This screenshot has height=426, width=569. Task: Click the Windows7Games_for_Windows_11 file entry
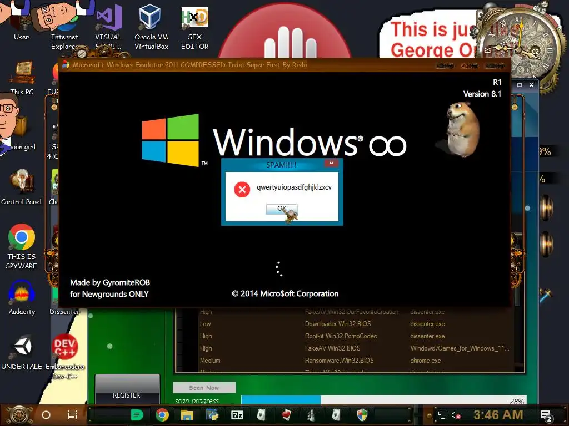[x=460, y=348]
